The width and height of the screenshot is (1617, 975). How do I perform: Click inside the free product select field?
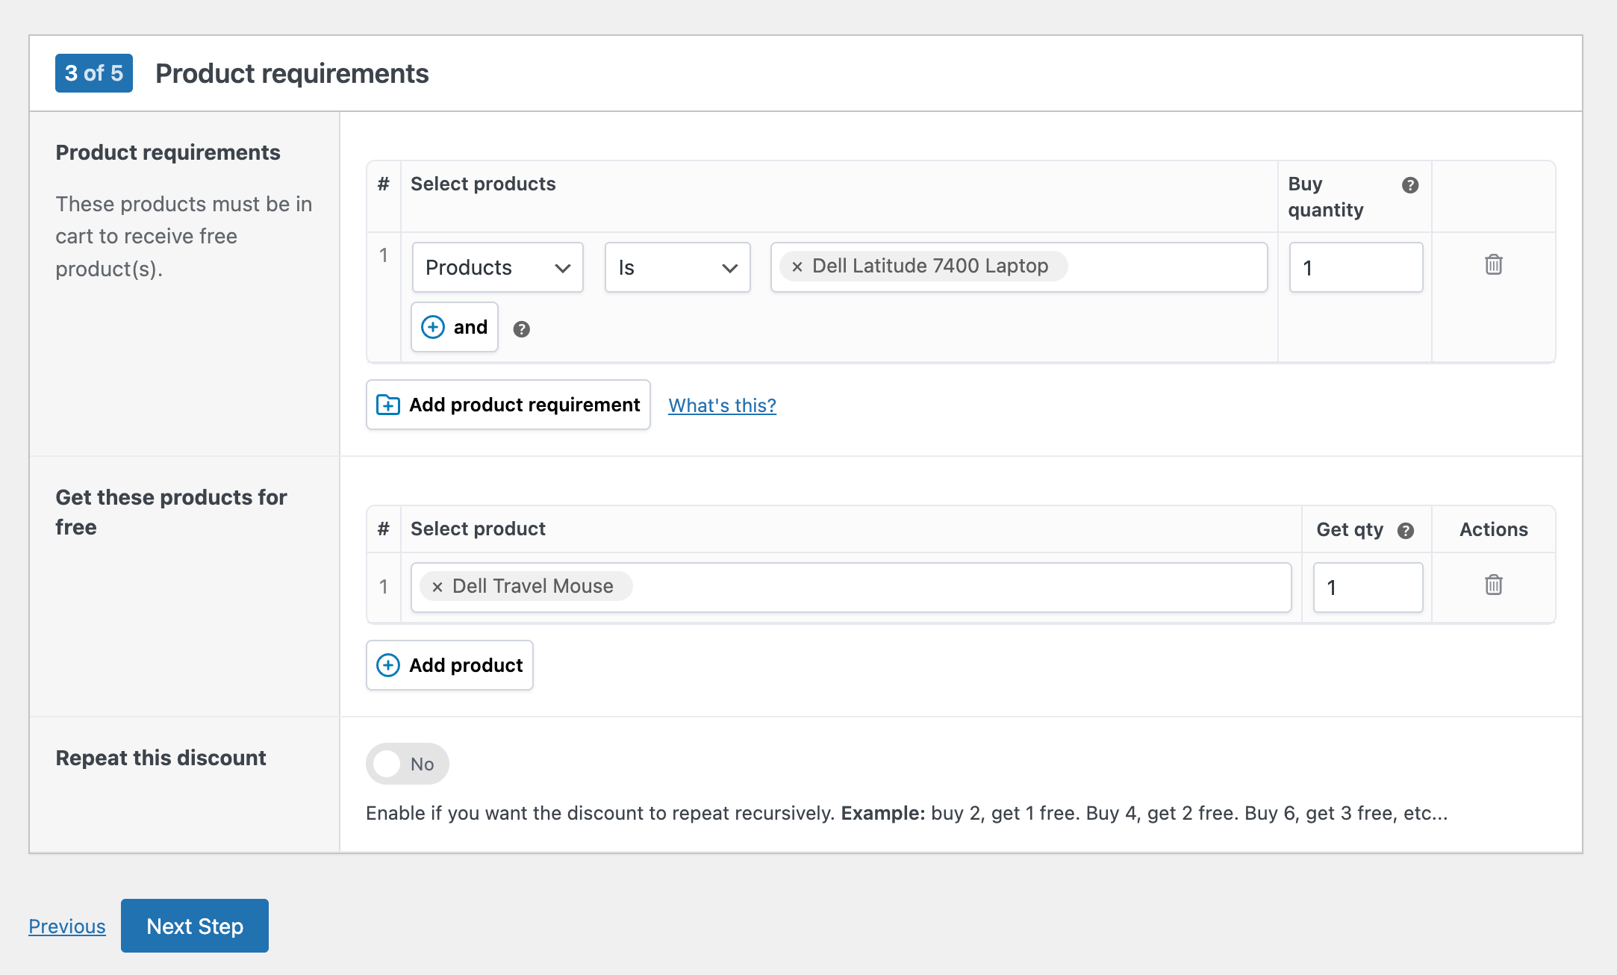pos(956,588)
